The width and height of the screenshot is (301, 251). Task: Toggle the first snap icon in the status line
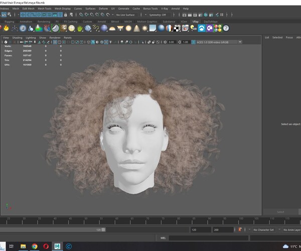coord(81,15)
